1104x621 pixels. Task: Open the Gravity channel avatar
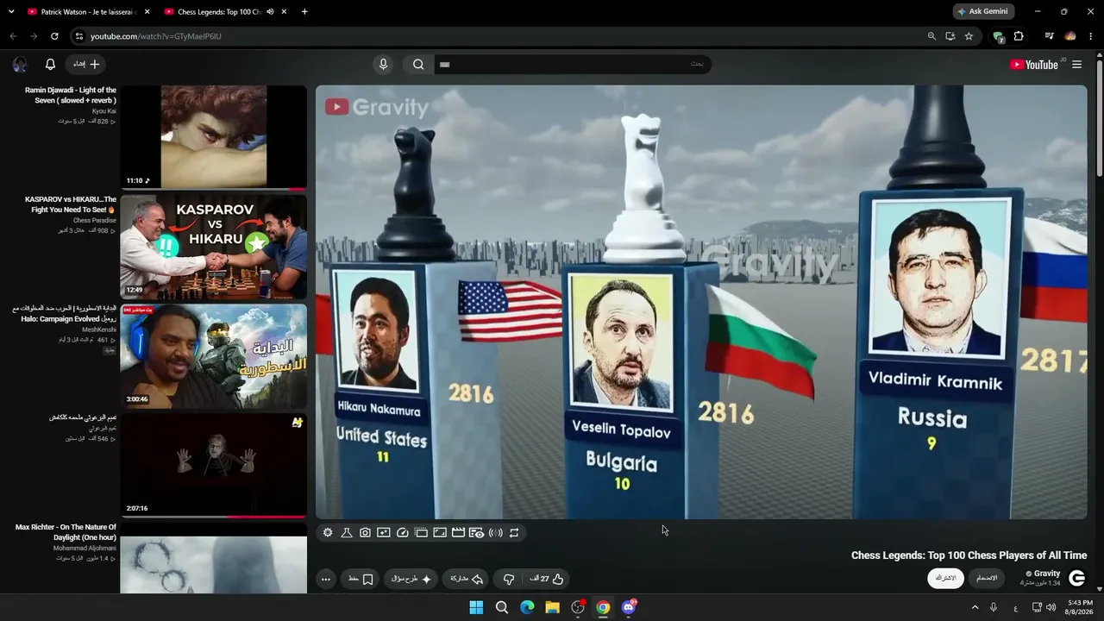click(1076, 578)
